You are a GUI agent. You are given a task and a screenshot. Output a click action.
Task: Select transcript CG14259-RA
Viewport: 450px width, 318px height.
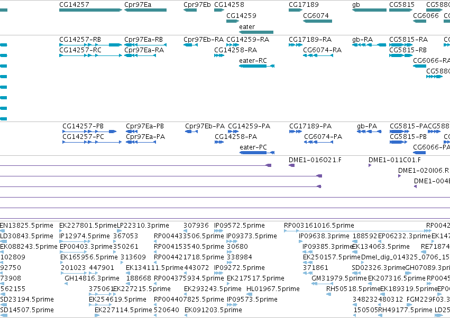coord(233,45)
